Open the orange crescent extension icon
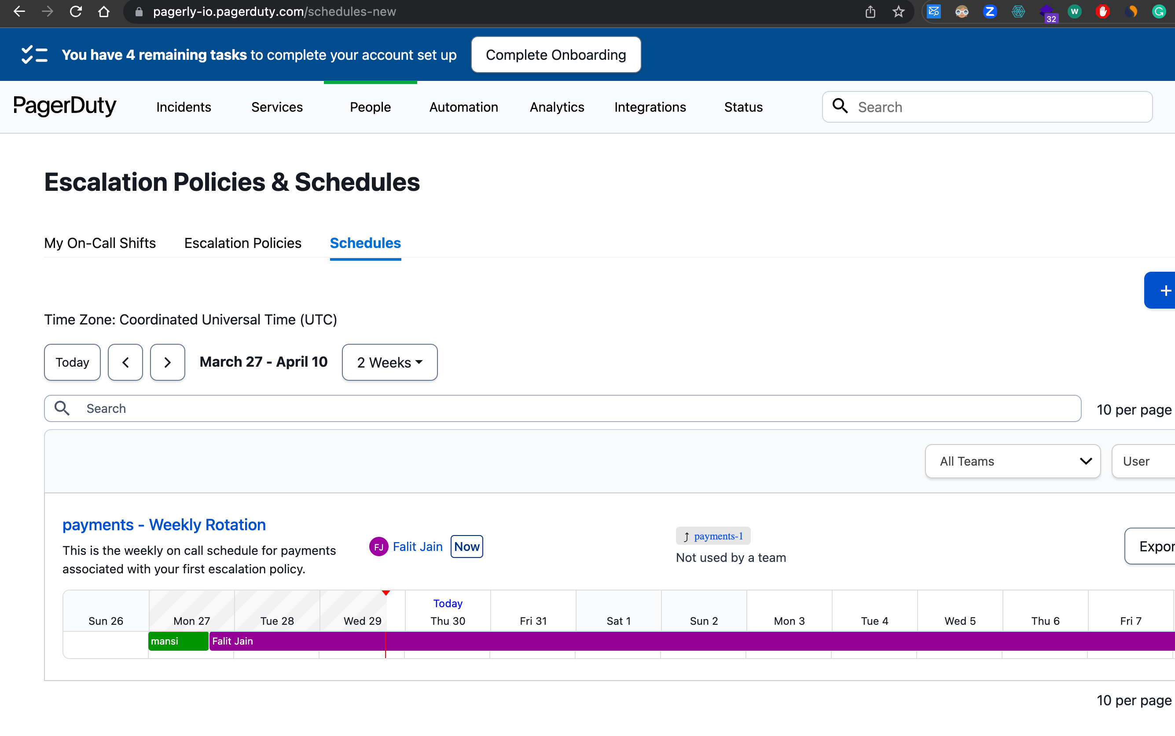This screenshot has height=736, width=1175. pyautogui.click(x=1131, y=11)
